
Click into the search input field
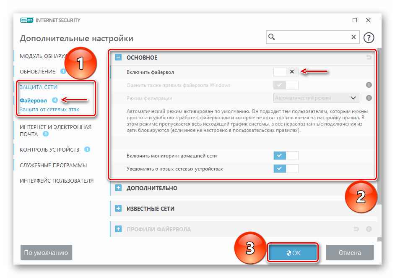coord(312,37)
